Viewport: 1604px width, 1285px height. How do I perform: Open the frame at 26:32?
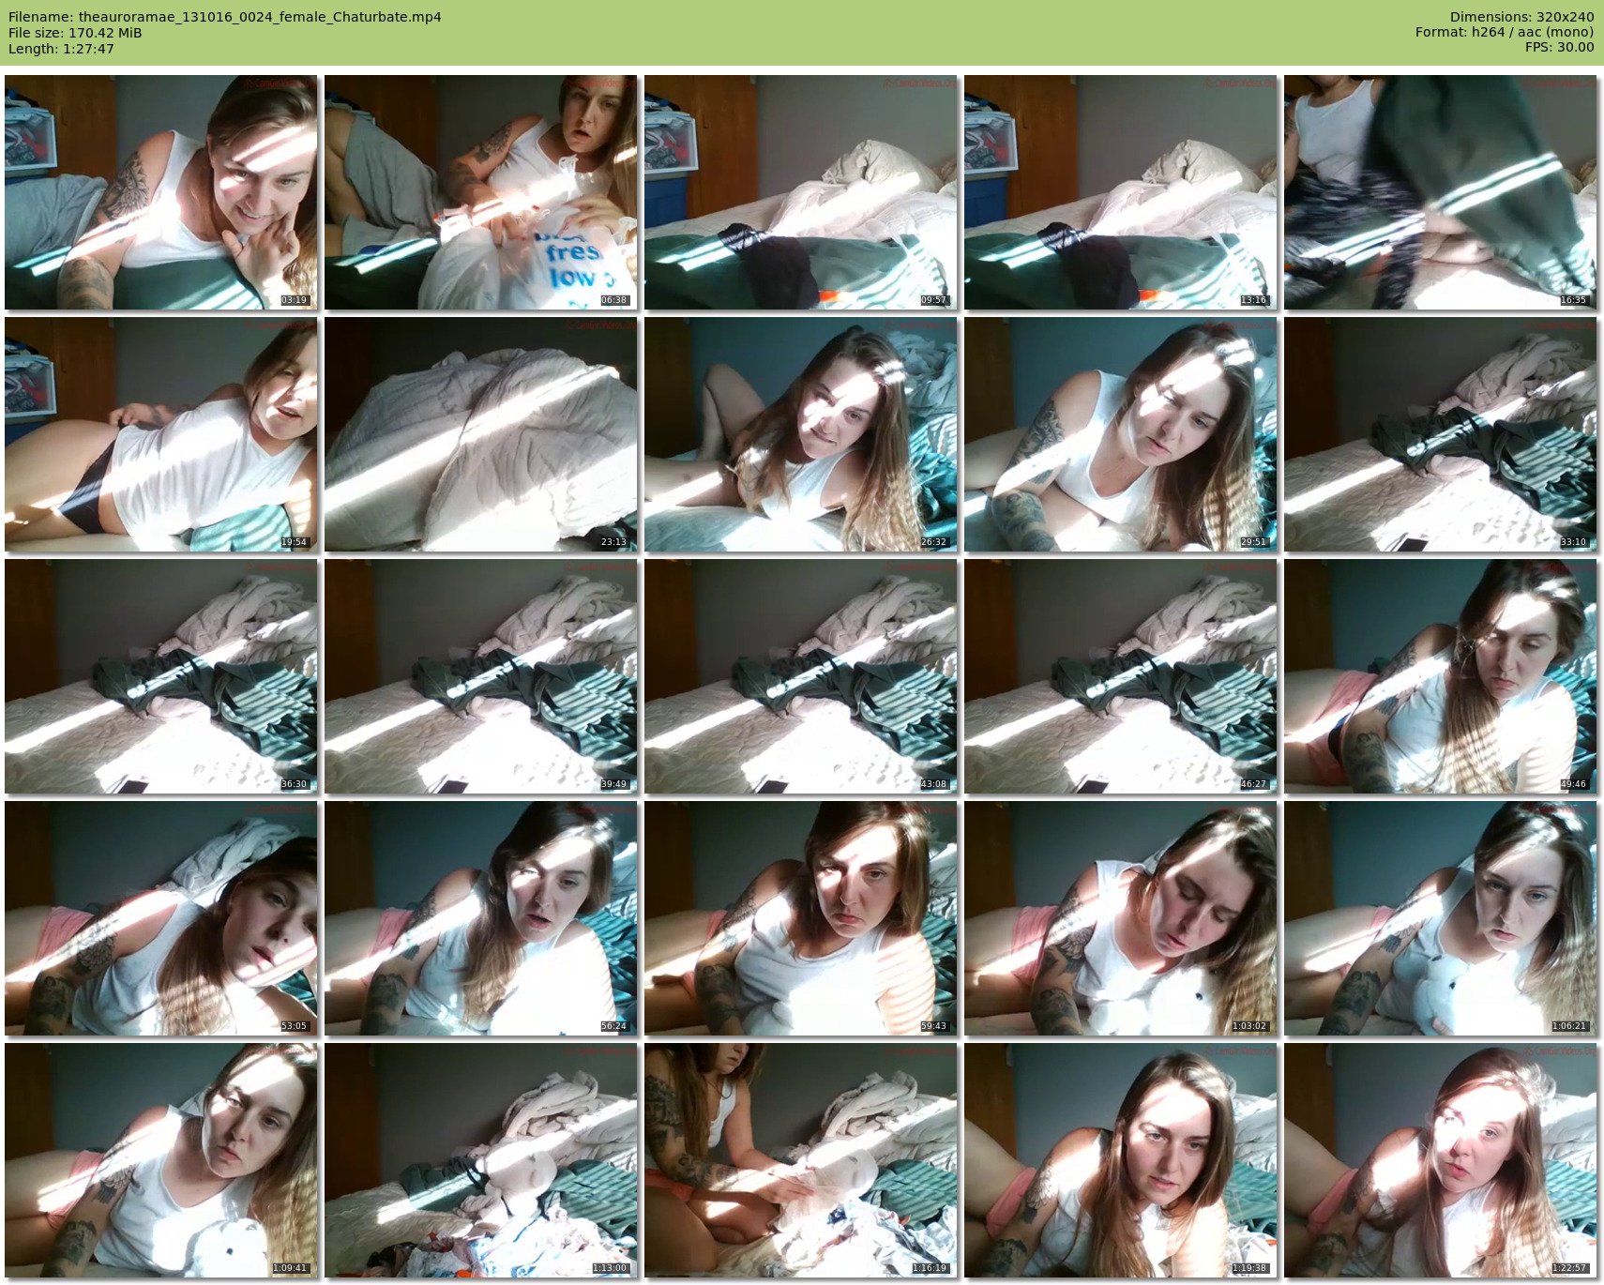point(800,434)
